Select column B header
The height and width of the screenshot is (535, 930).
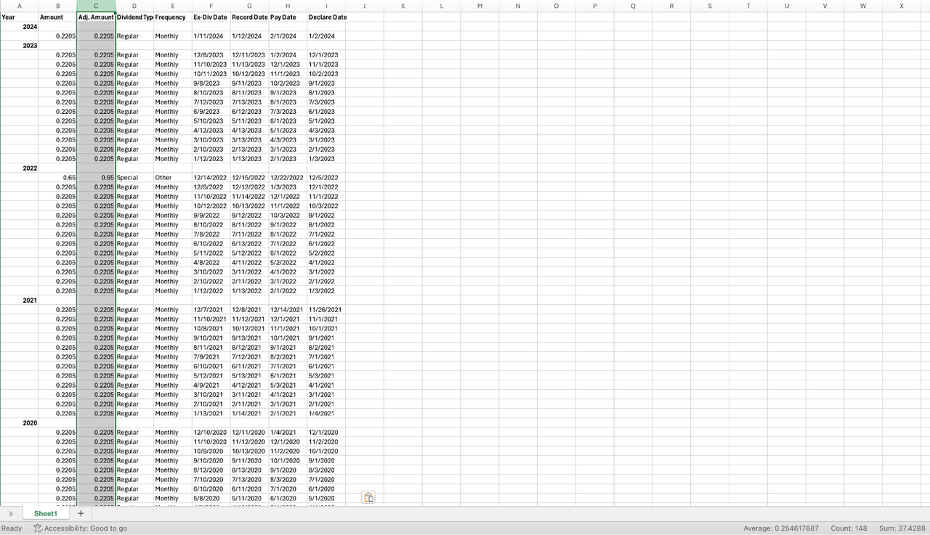tap(57, 6)
